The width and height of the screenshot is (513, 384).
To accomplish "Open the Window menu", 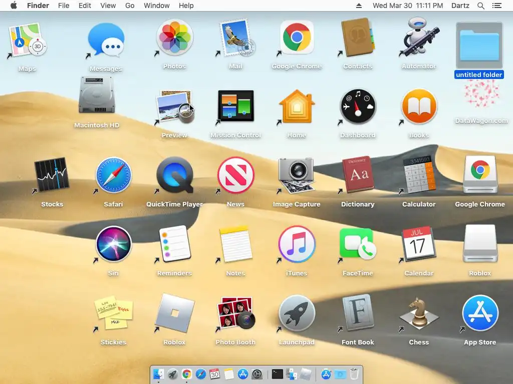I will 157,5.
